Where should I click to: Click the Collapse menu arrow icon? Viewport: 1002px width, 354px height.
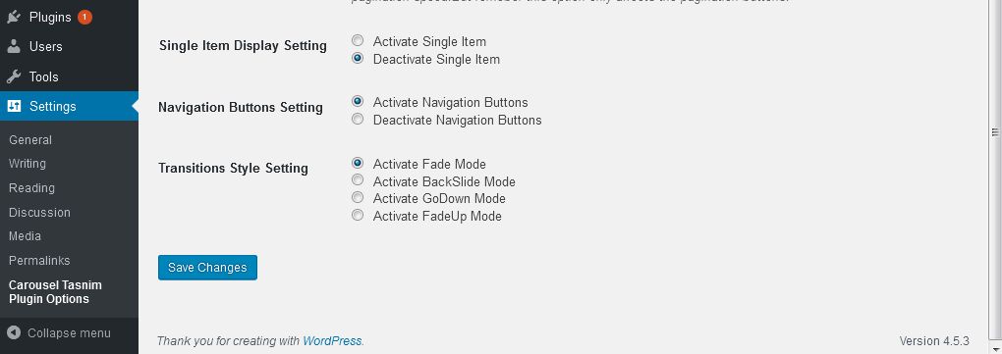(x=14, y=333)
